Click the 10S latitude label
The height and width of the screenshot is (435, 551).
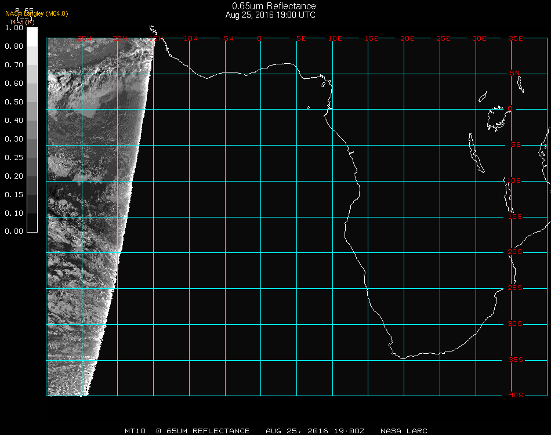515,181
